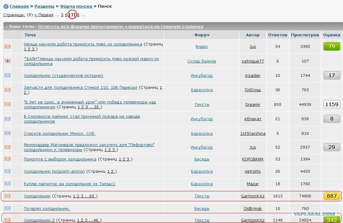Open Запчасти для Холодильника Стинол topic

[x=81, y=88]
